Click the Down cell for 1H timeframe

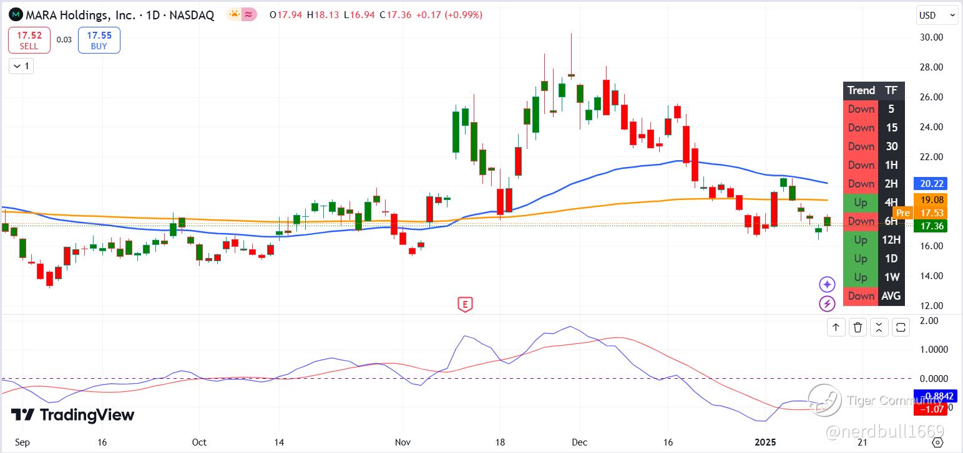[x=861, y=165]
